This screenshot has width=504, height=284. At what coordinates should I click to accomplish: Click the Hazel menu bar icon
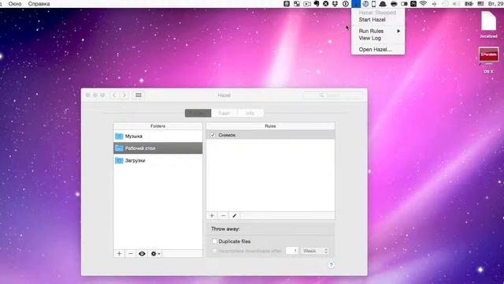355,4
